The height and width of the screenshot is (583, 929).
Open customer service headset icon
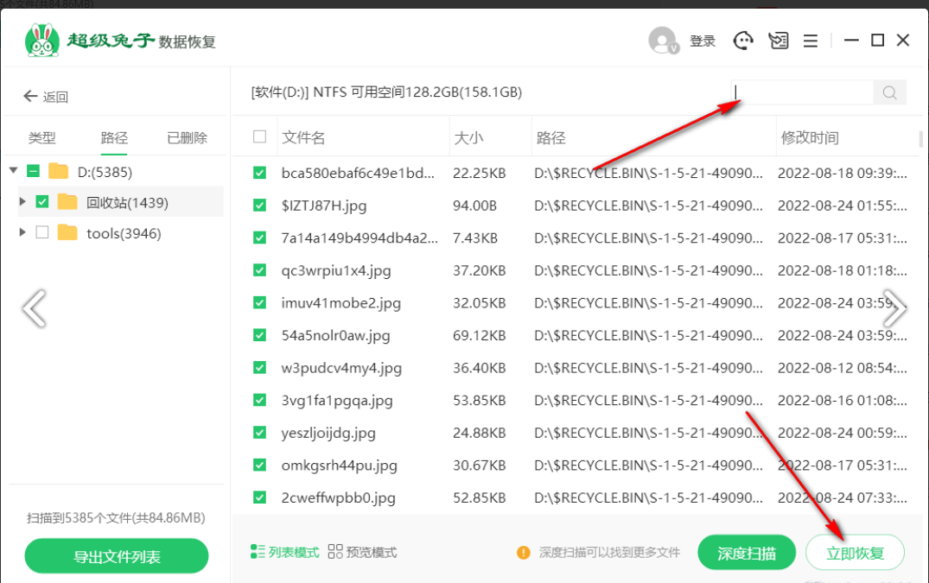click(x=743, y=41)
